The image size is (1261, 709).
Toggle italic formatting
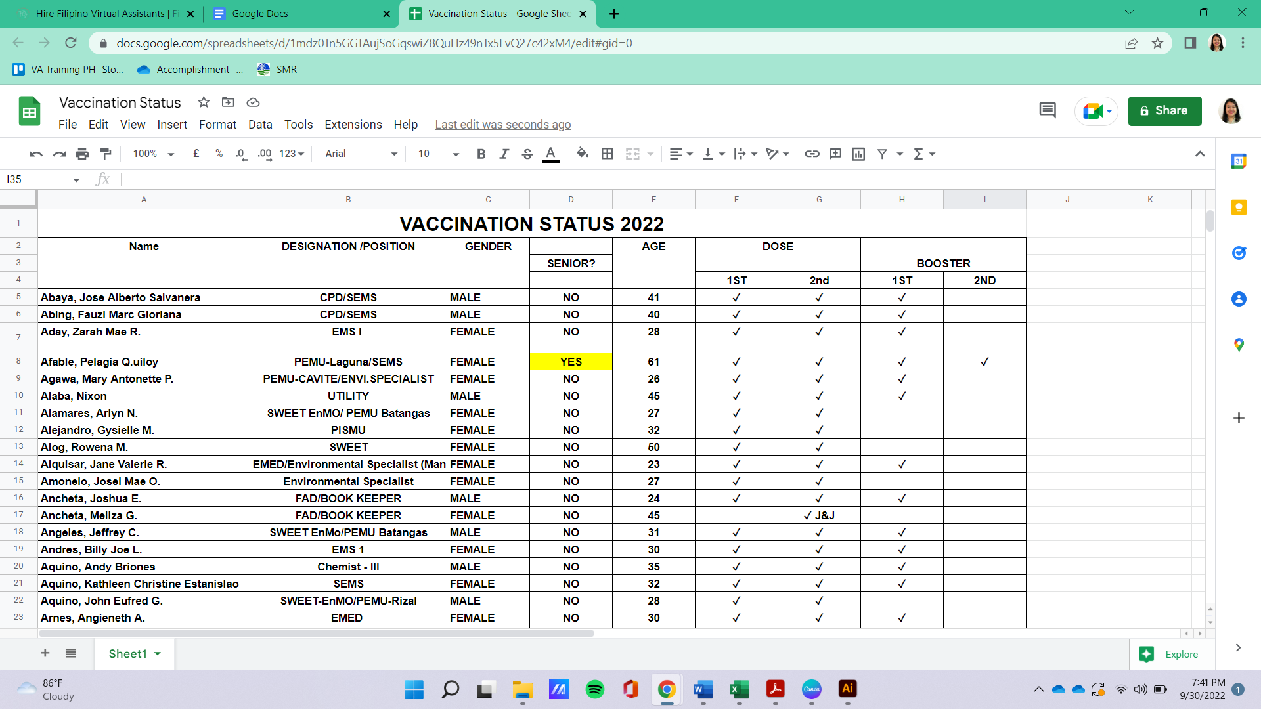click(504, 154)
